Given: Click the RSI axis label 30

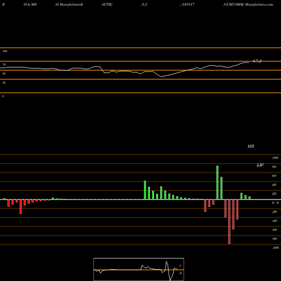Looking at the screenshot, I should tap(4, 83).
